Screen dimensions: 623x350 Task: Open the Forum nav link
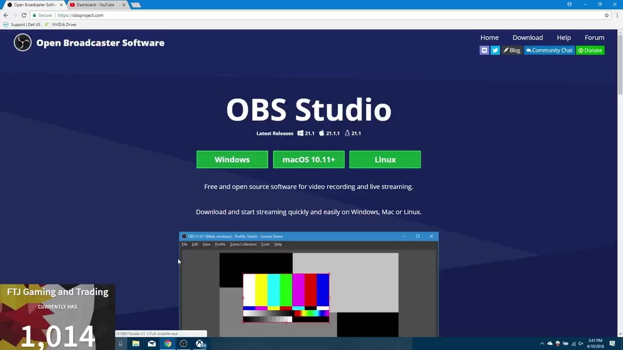(594, 37)
